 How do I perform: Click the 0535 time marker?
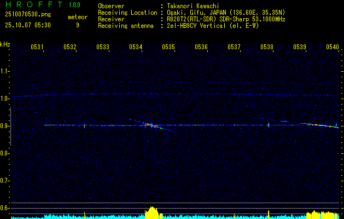(x=168, y=47)
